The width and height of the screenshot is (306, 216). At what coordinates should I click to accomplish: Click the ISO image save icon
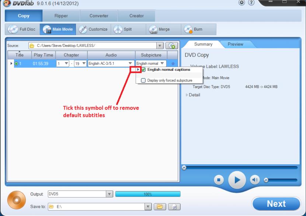pyautogui.click(x=174, y=207)
